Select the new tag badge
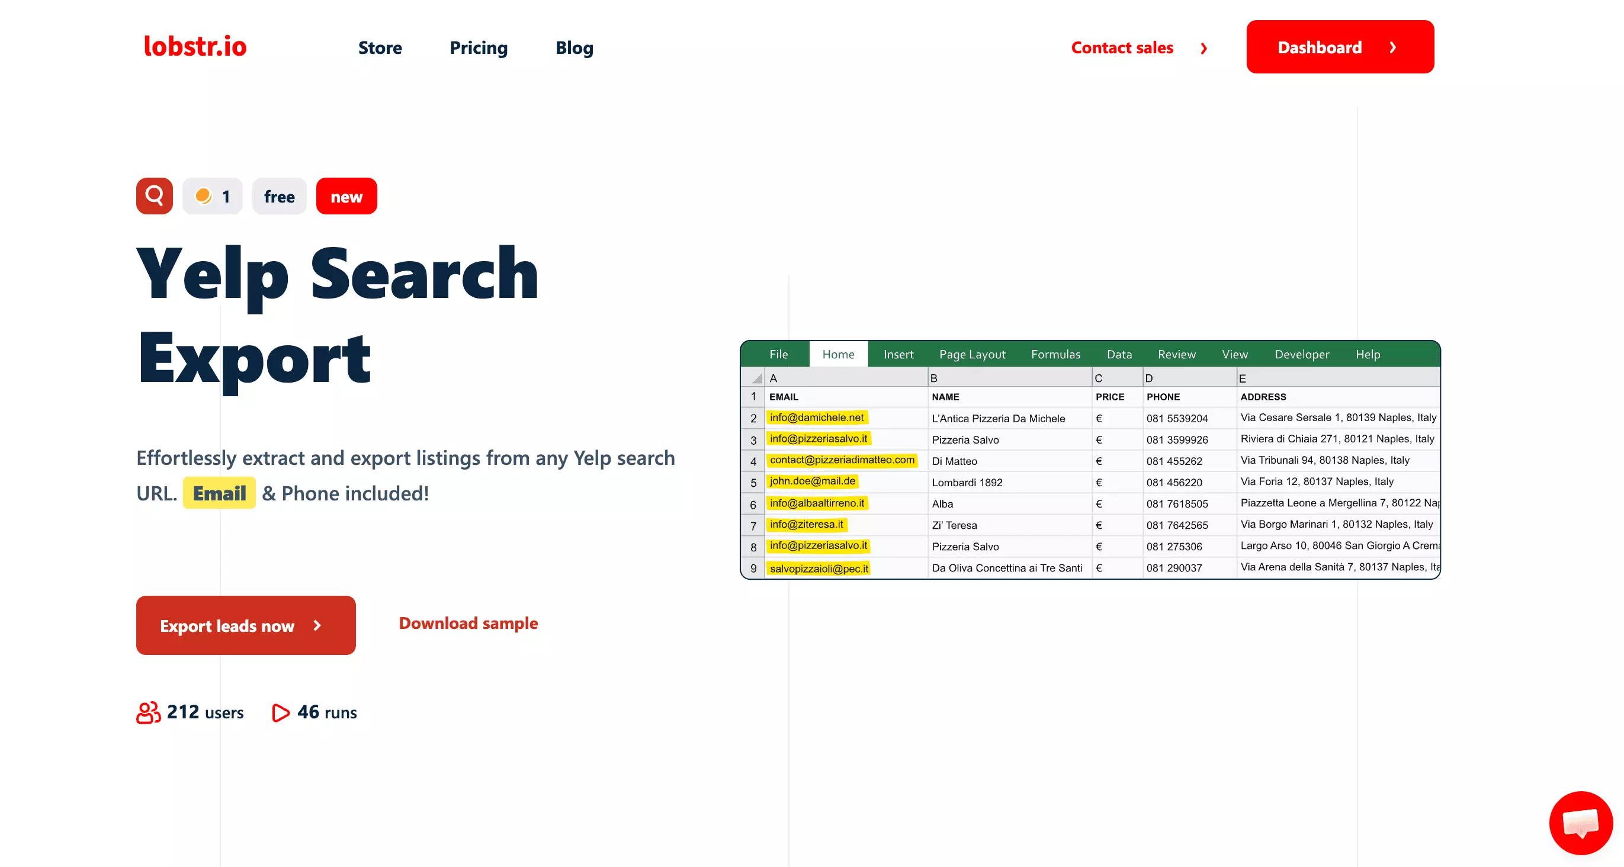This screenshot has height=867, width=1624. pos(346,197)
